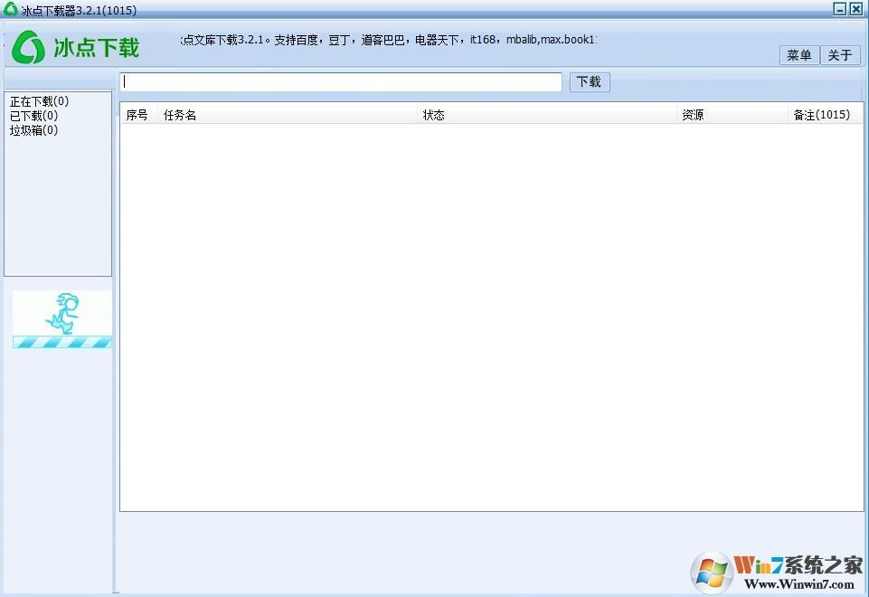Open the 正在下载(0) downloads list
Image resolution: width=869 pixels, height=597 pixels.
pos(33,100)
